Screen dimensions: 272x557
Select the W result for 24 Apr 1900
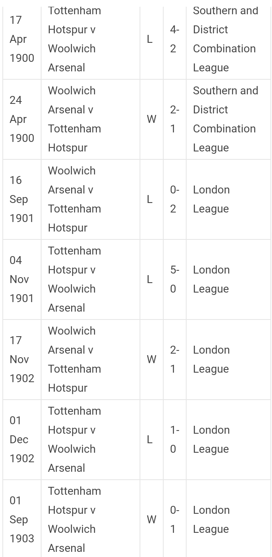pos(151,119)
